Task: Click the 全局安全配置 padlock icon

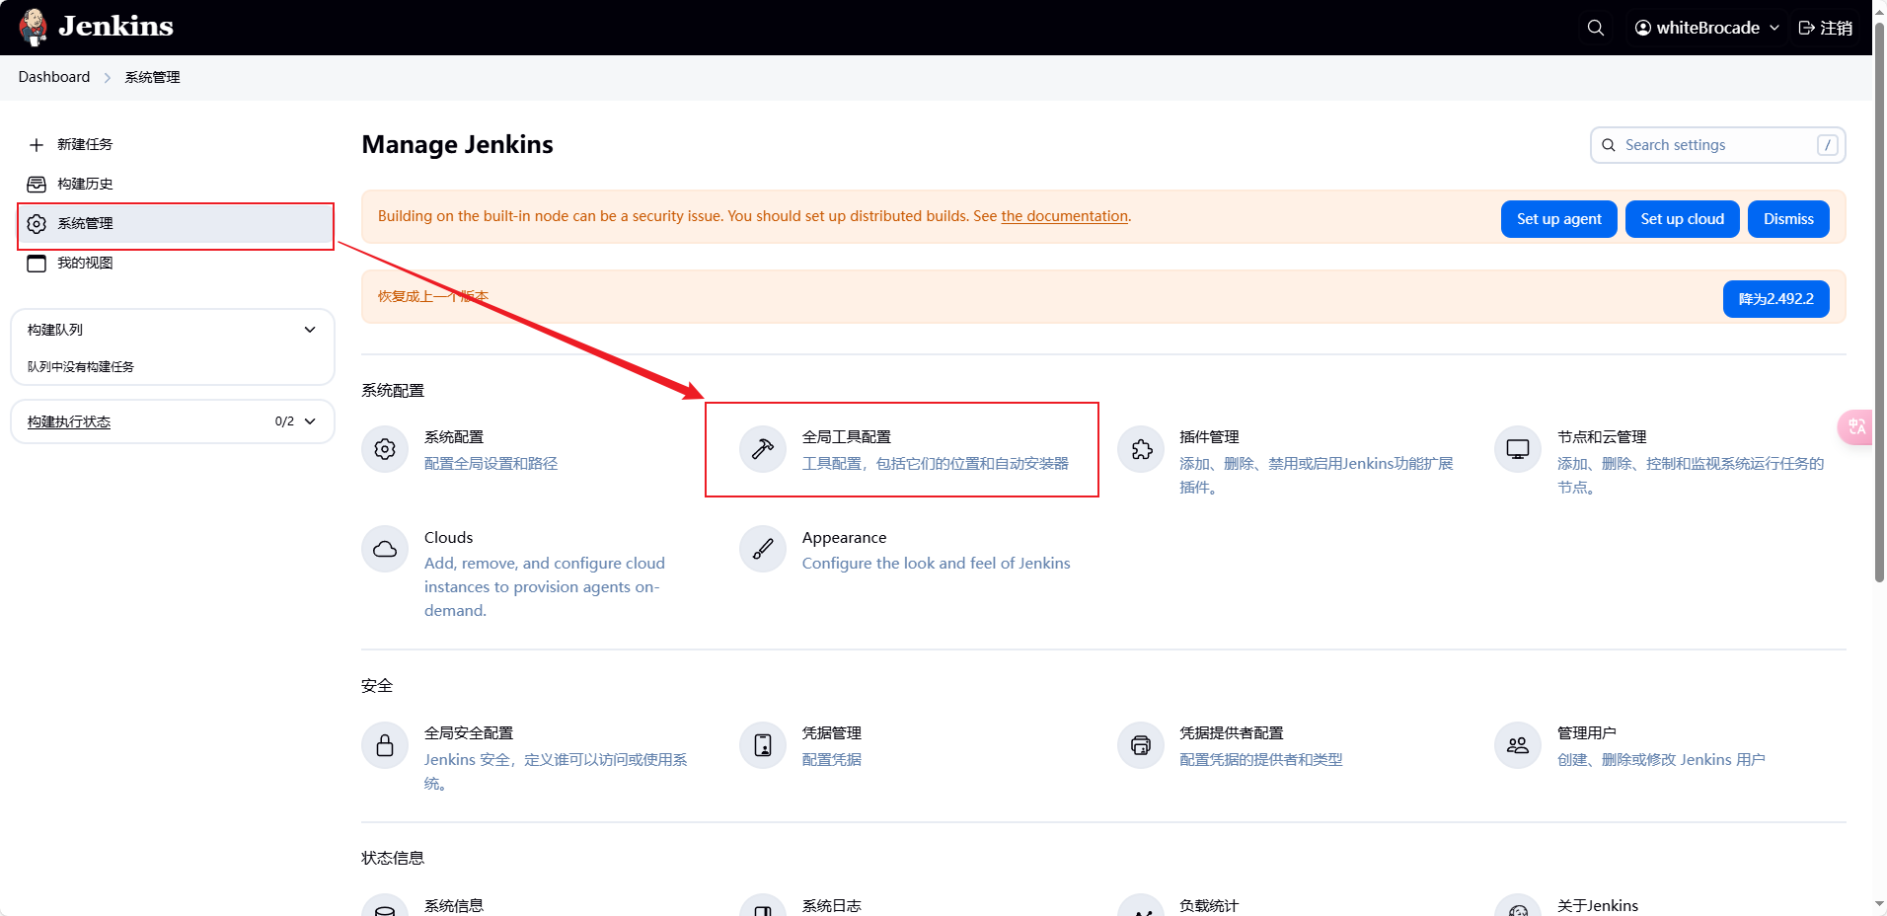Action: pyautogui.click(x=385, y=745)
